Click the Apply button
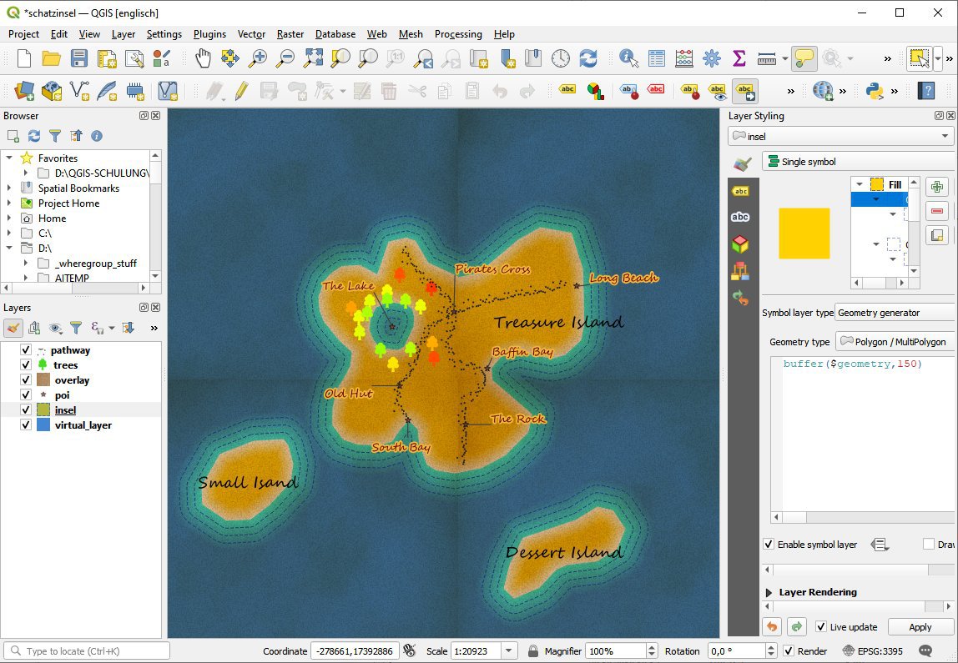Viewport: 958px width, 663px height. tap(920, 627)
